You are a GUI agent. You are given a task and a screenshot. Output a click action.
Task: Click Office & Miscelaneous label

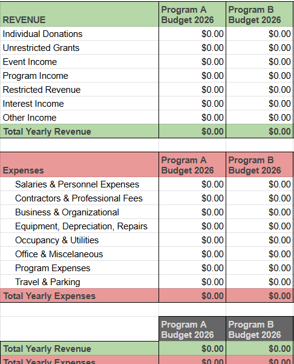(x=79, y=254)
